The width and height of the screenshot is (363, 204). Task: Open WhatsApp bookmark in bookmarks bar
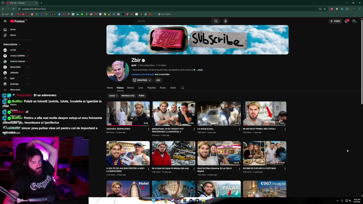[x=37, y=14]
